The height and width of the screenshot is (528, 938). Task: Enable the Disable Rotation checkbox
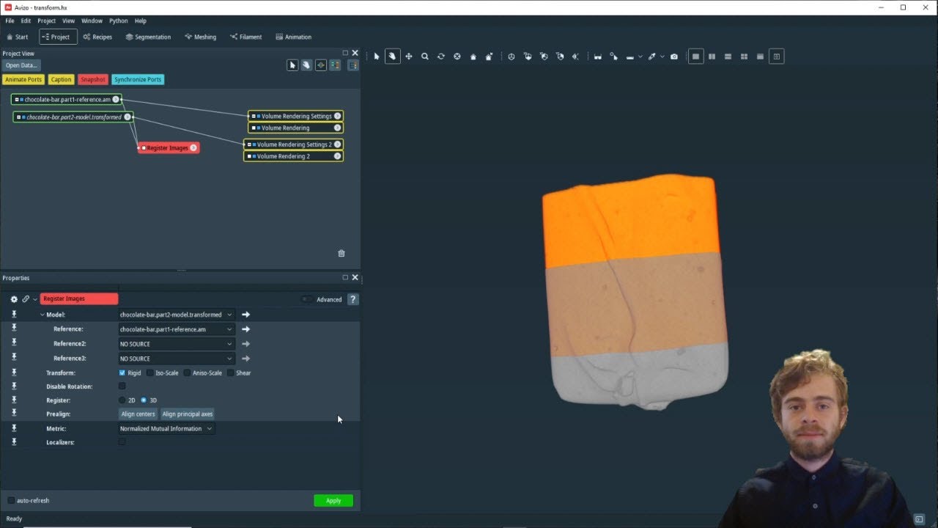[122, 386]
